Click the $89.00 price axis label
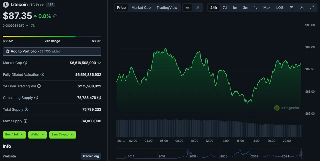This screenshot has height=161, width=320. click(x=310, y=25)
